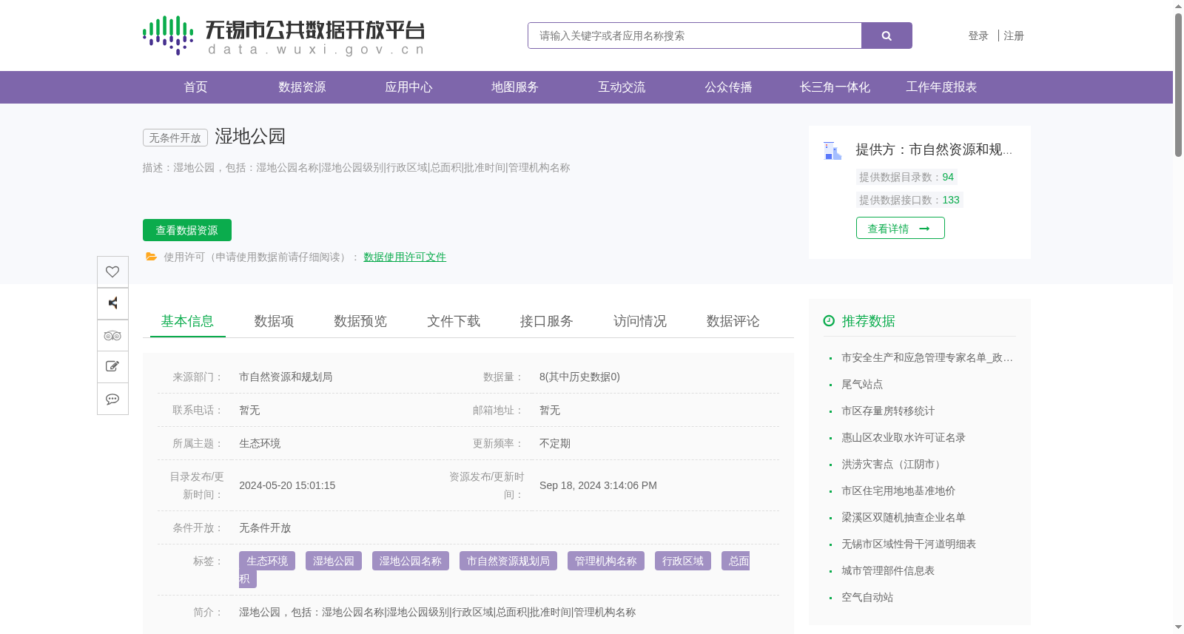Click the share icon in the side toolbar
The width and height of the screenshot is (1184, 634).
point(112,303)
